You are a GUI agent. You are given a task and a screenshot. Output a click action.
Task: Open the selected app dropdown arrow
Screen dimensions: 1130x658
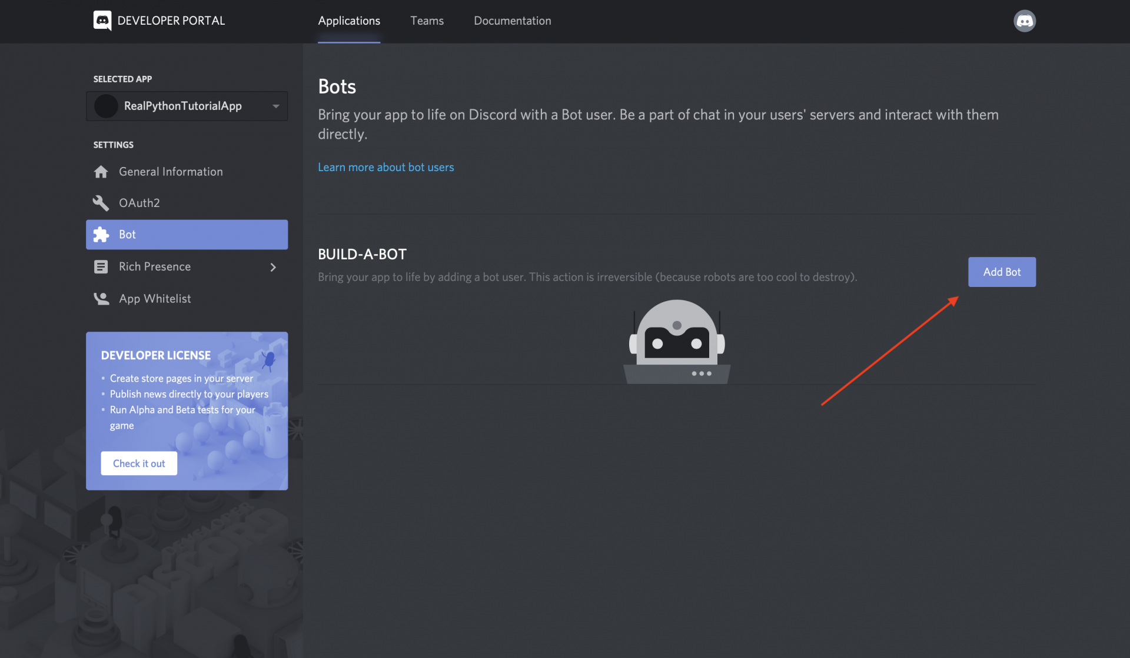[276, 106]
